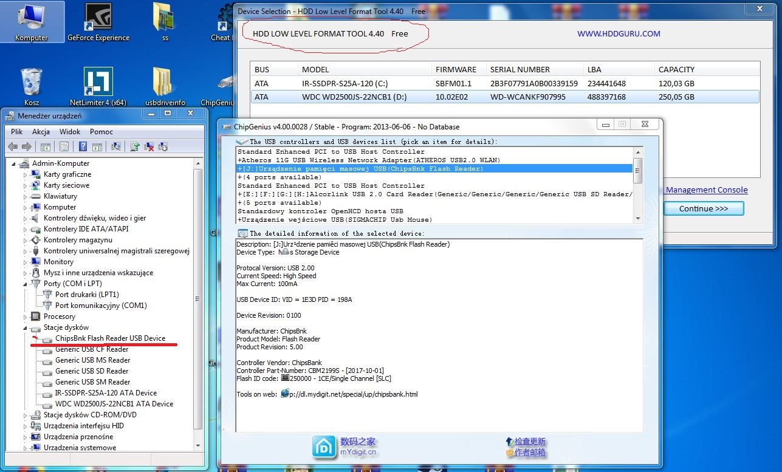The image size is (782, 472).
Task: Expand Monitory node
Action: click(x=26, y=262)
